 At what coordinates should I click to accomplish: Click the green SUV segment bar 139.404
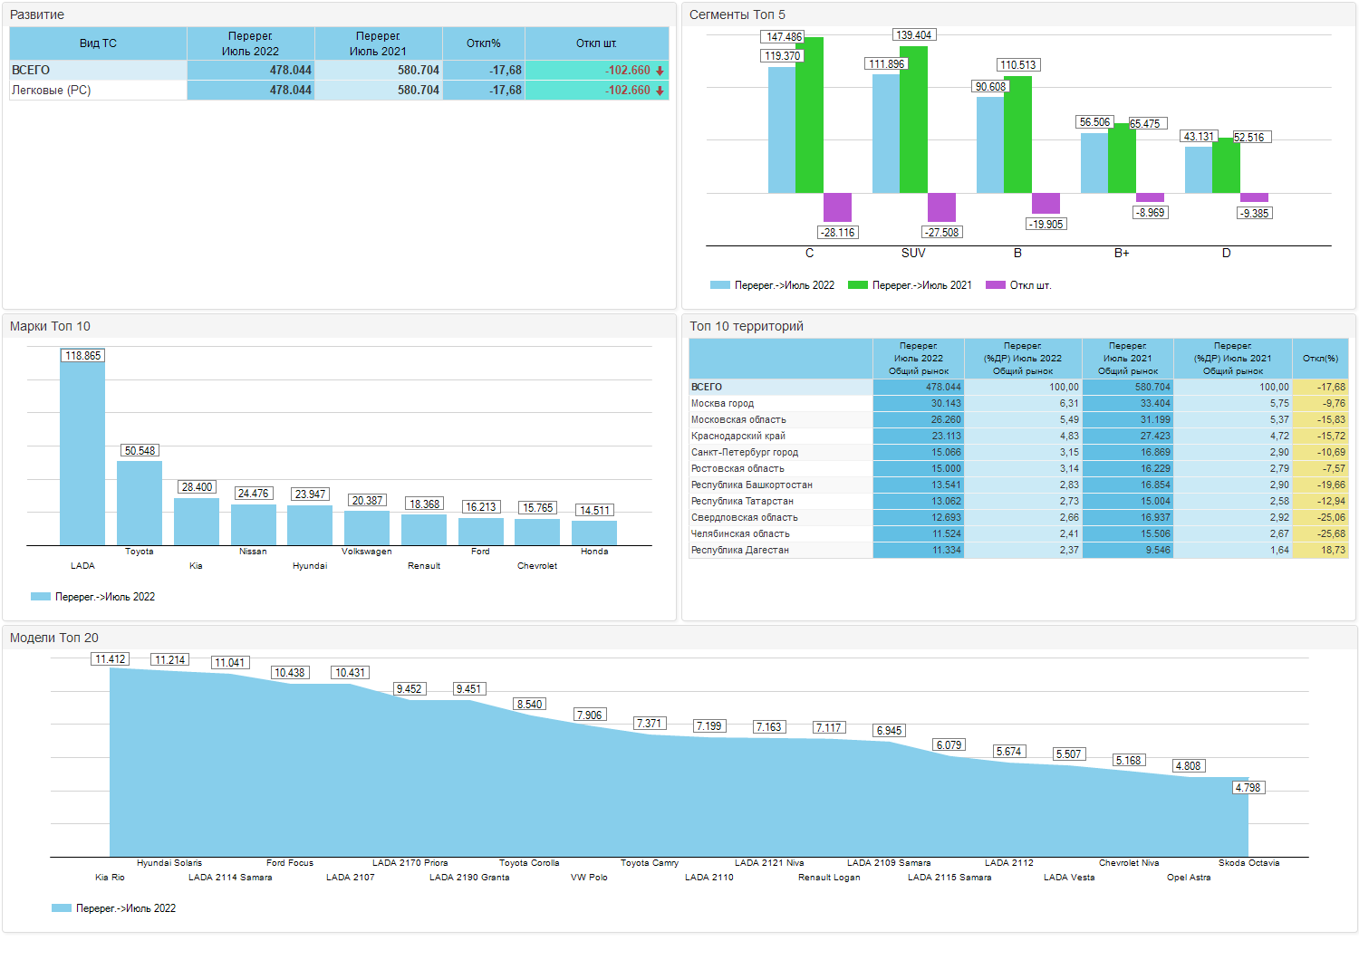[914, 120]
